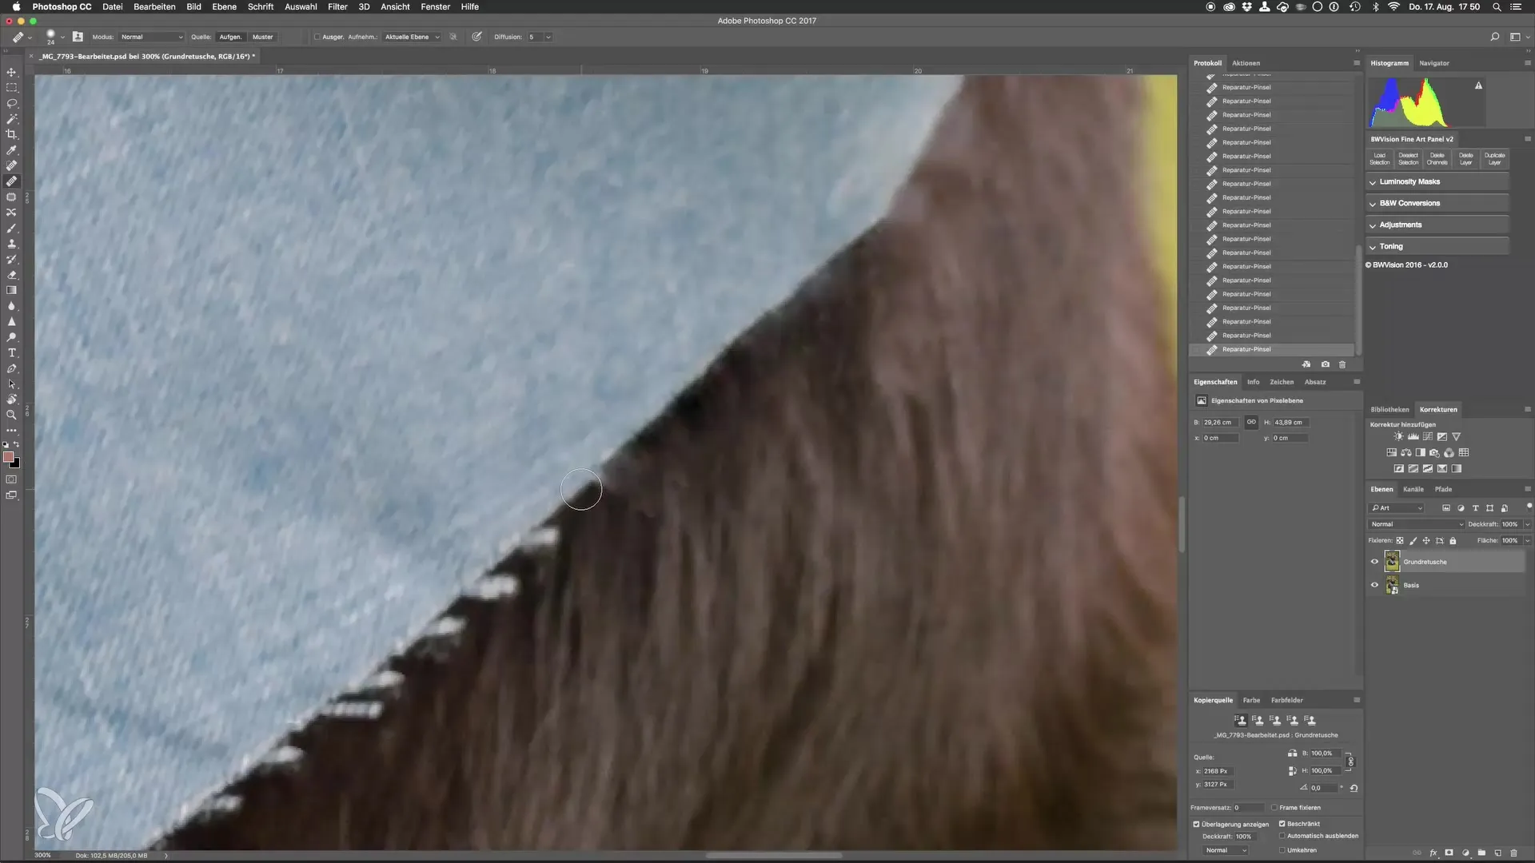Switch to the Kanäle tab
This screenshot has width=1535, height=863.
coord(1413,489)
